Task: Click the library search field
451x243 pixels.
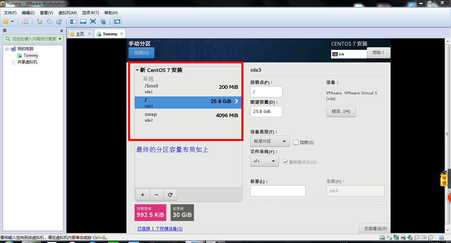Action: tap(33, 39)
